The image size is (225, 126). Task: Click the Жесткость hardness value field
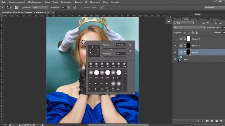(x=121, y=54)
